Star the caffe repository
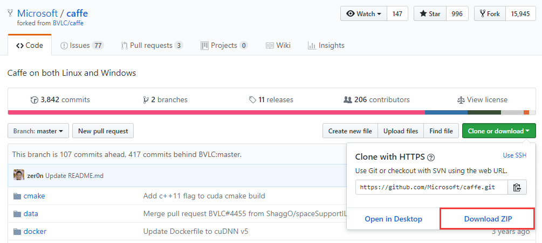 pos(430,13)
